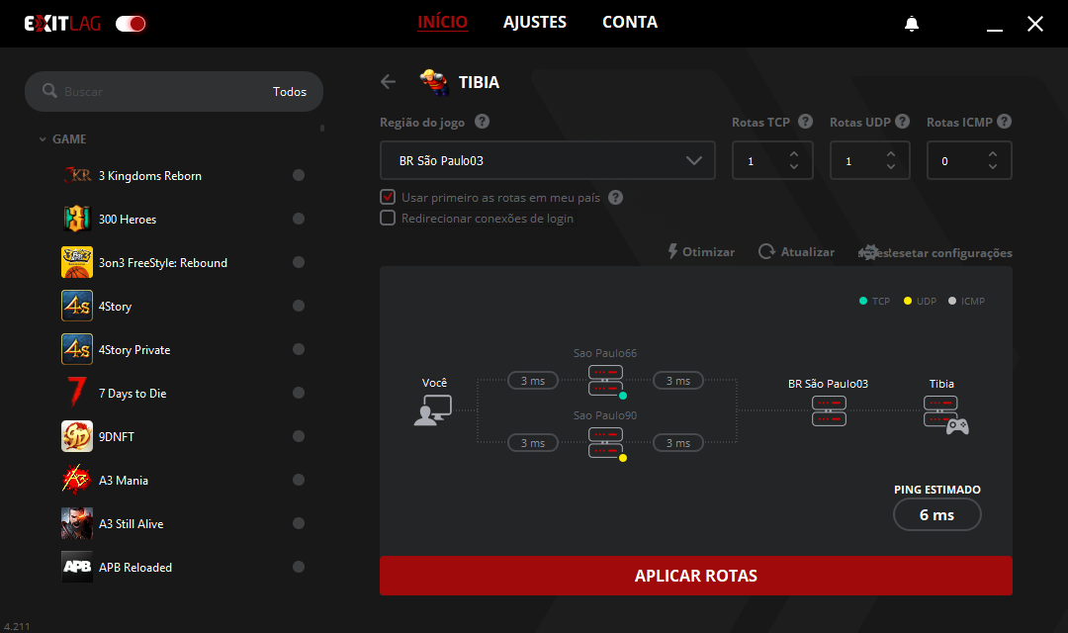
Task: Click Resetar configurações
Action: point(935,253)
